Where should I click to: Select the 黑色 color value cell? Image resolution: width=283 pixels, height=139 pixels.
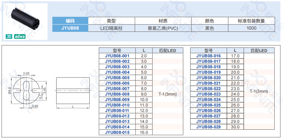pos(209,28)
